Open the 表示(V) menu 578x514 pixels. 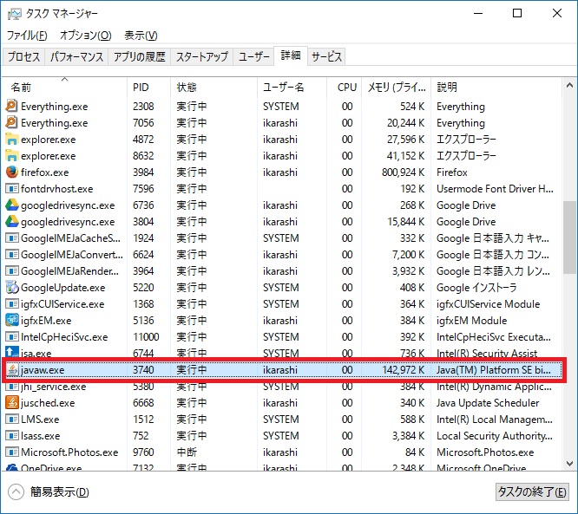141,36
